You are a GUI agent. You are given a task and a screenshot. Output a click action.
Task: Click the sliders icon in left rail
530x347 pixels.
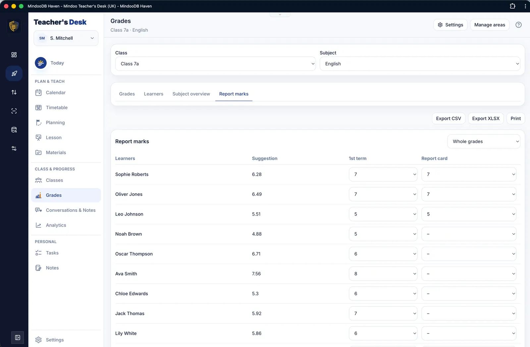pos(14,148)
